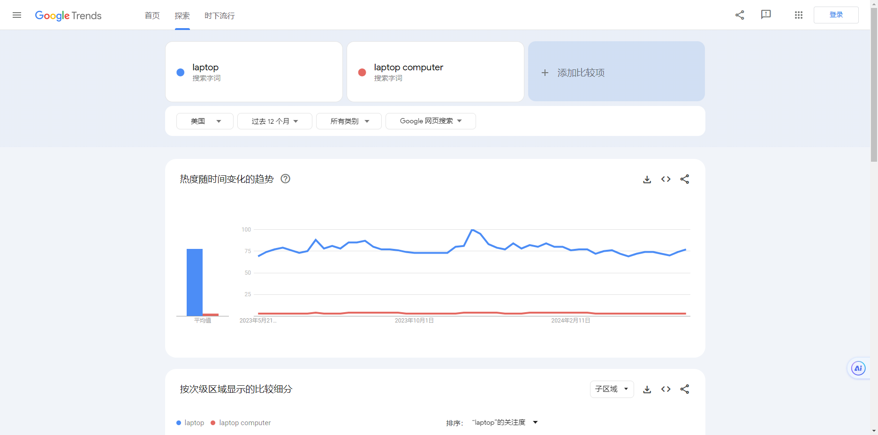
Task: Switch to the 时下流行 tab
Action: point(219,15)
